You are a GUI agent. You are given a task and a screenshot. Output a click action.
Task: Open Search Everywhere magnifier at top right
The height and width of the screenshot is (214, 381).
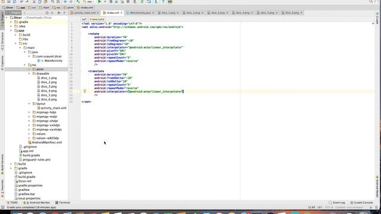pos(371,1)
